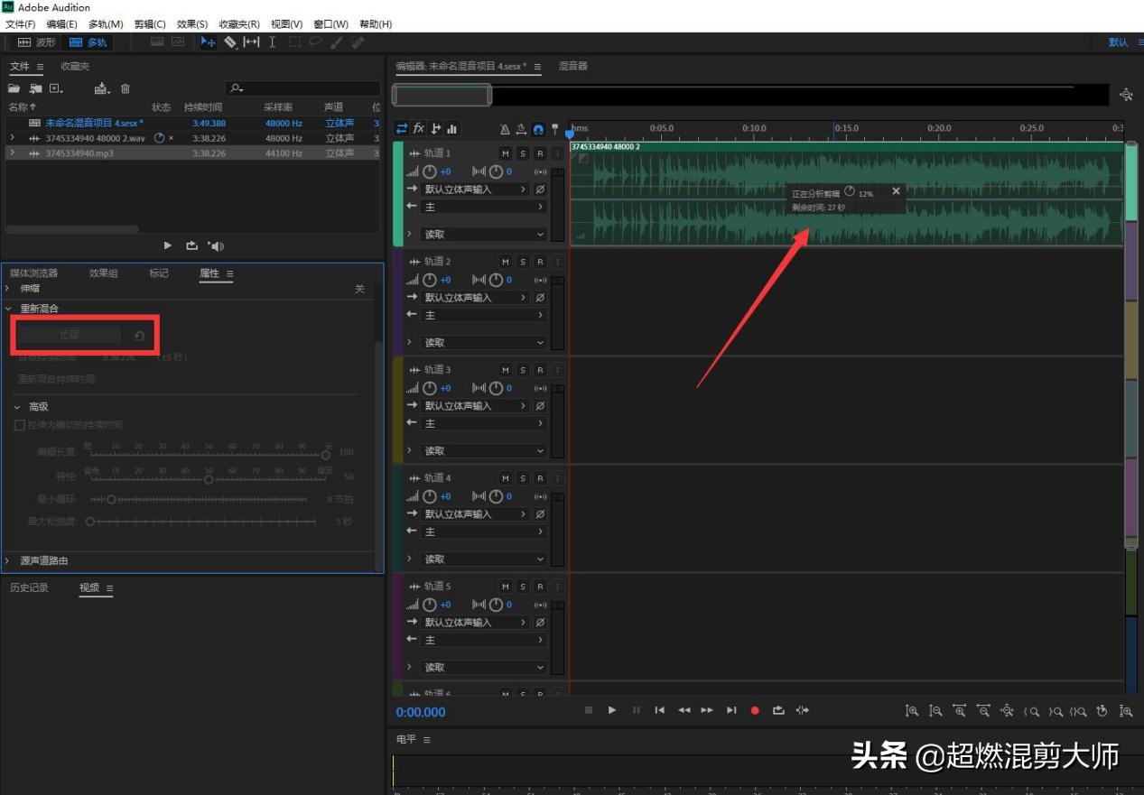Click the stop button in transport
The height and width of the screenshot is (795, 1144).
589,710
